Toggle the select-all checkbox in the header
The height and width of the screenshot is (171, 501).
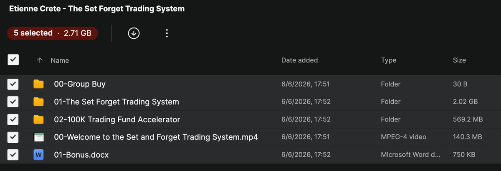click(x=13, y=60)
